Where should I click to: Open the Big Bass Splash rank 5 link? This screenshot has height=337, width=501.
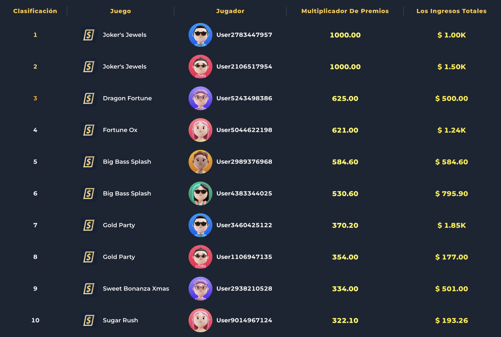(x=127, y=162)
